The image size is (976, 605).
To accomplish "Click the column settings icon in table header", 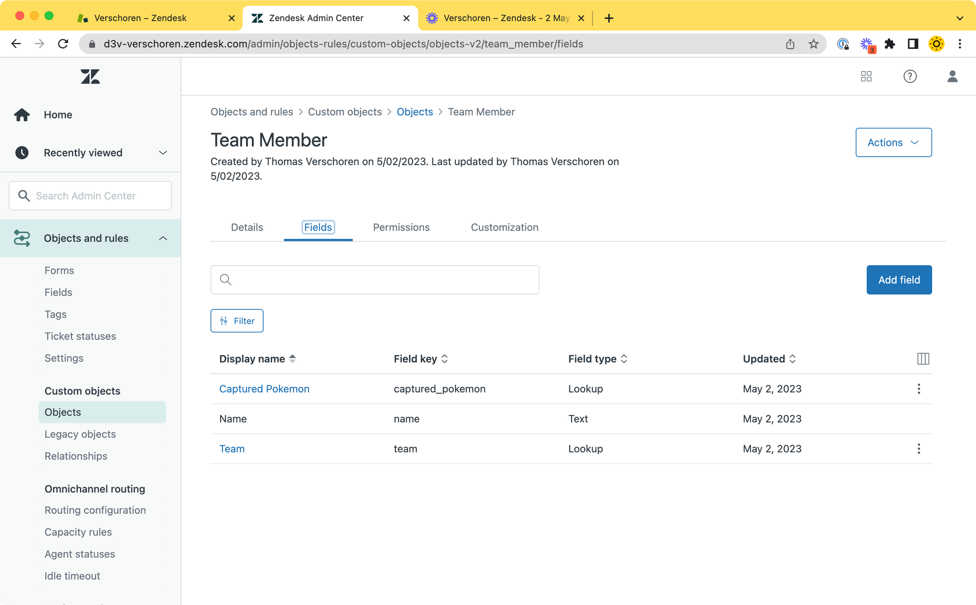I will click(923, 359).
